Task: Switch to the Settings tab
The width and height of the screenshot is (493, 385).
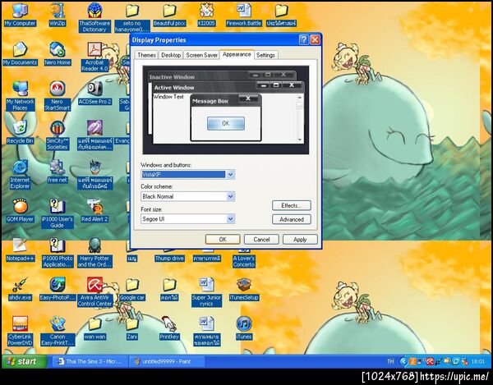Action: tap(265, 55)
